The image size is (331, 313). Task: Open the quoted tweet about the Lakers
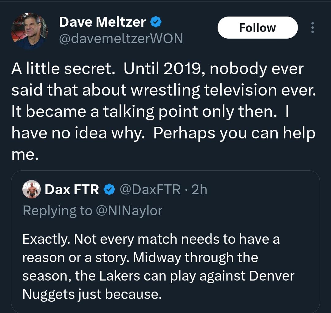point(165,266)
